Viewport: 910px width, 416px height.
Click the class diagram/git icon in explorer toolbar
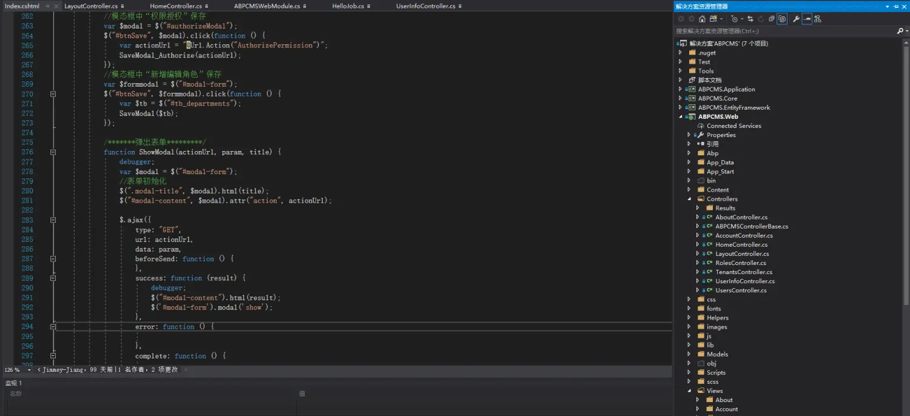point(818,19)
